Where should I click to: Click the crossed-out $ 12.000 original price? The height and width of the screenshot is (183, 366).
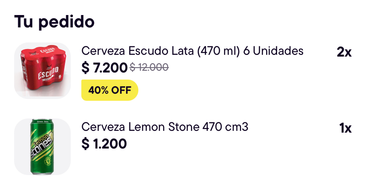149,68
